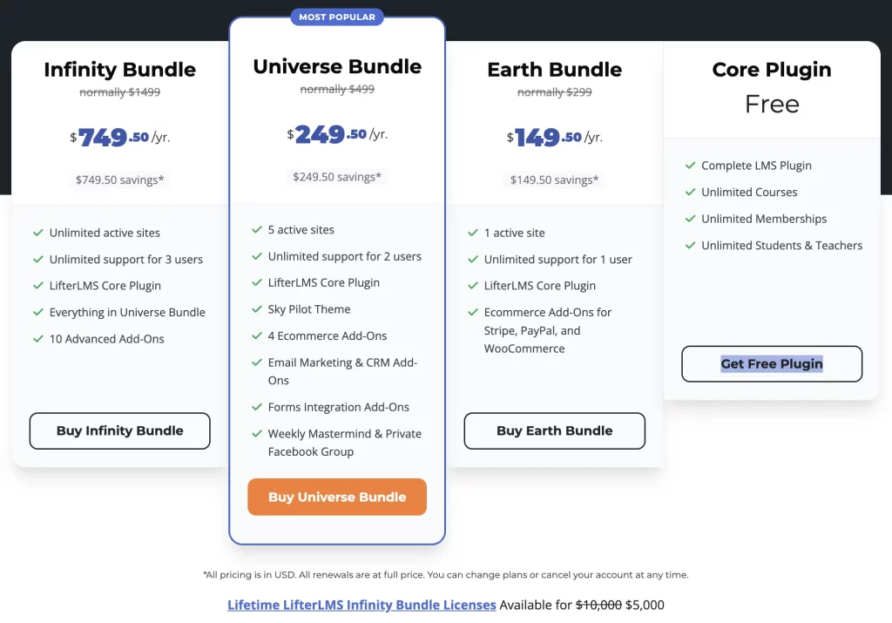Viewport: 892px width, 623px height.
Task: Click the orange Buy Universe Bundle button
Action: [x=337, y=497]
